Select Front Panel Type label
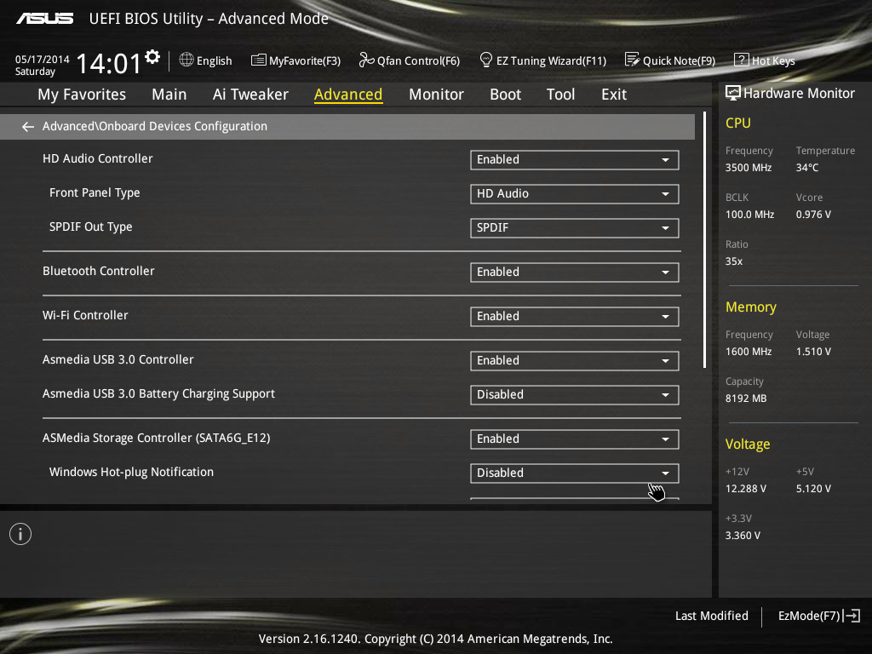872x654 pixels. [x=95, y=192]
